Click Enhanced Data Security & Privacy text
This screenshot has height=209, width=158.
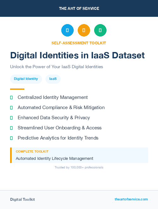[54, 118]
